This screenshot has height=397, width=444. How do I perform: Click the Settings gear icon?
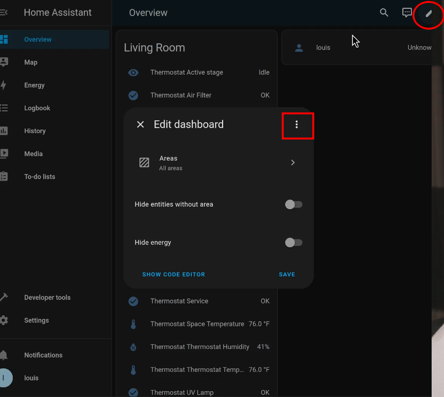4,320
